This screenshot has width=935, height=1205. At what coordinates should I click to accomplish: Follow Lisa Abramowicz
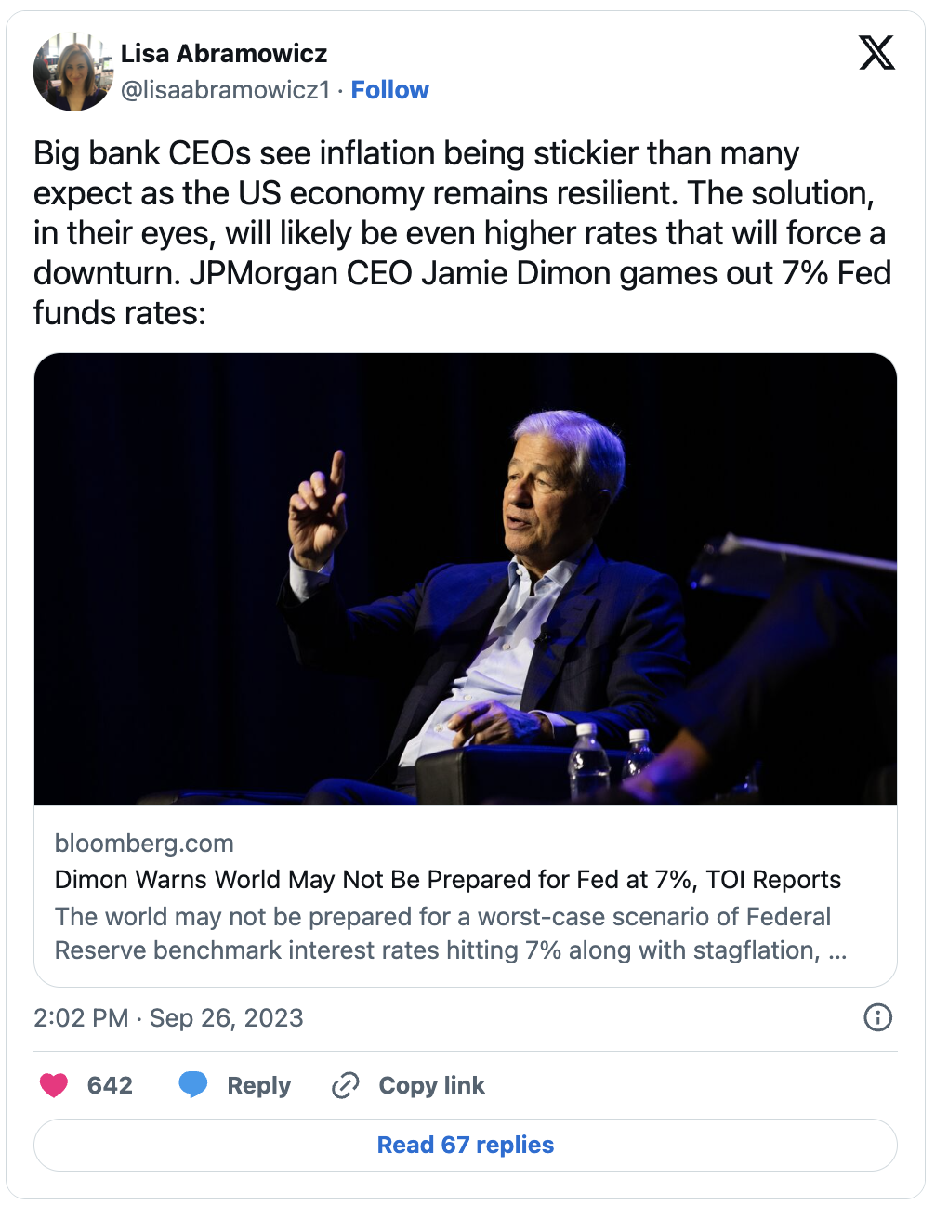tap(390, 90)
